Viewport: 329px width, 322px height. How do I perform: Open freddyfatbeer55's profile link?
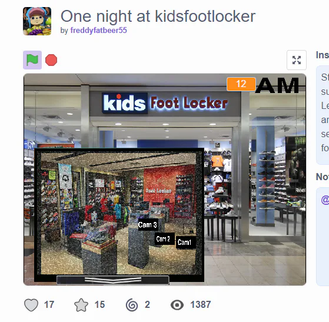tap(99, 30)
